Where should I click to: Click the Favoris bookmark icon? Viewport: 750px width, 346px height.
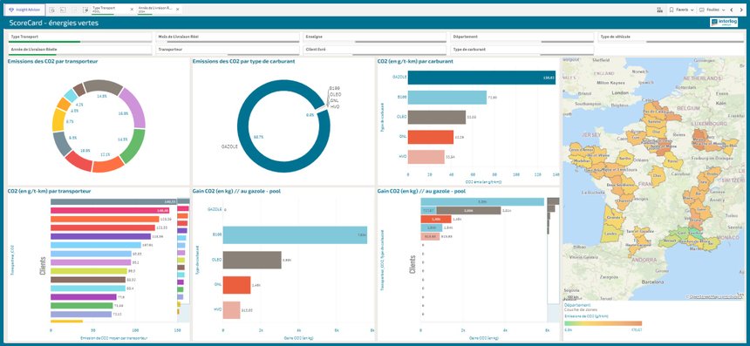pyautogui.click(x=672, y=10)
